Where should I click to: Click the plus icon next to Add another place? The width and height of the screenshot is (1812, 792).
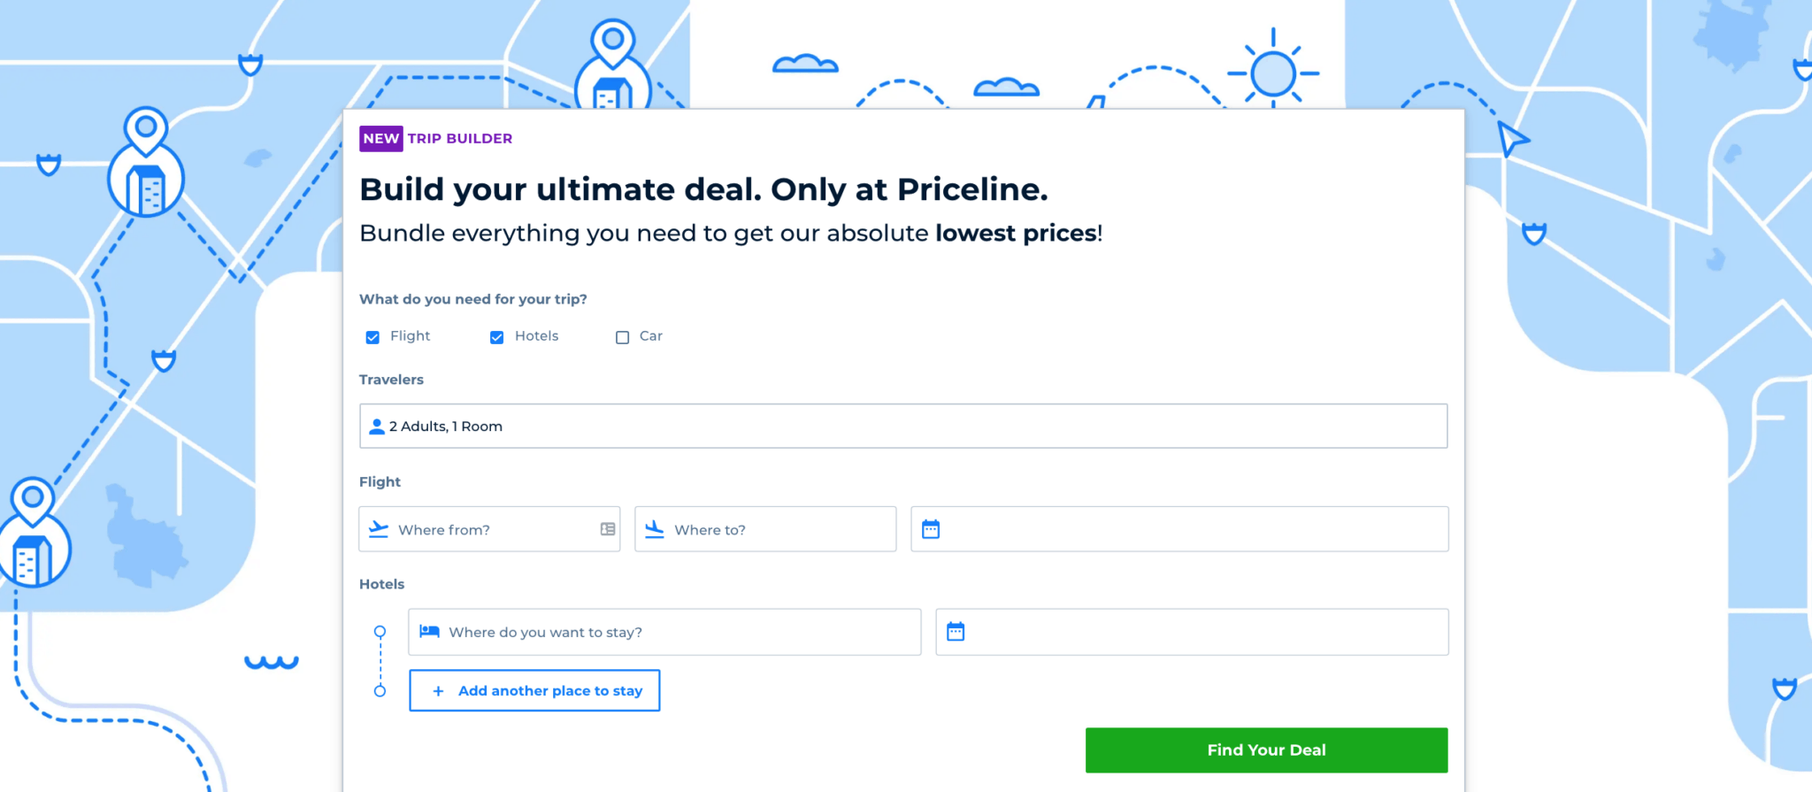click(x=437, y=690)
